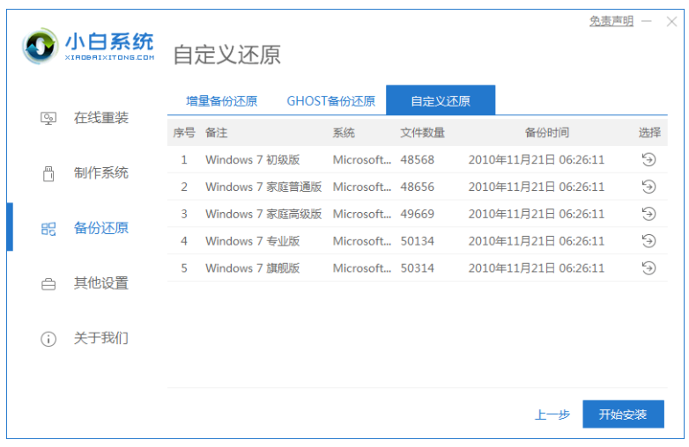Open 备份还原 in the sidebar
The image size is (689, 447).
pyautogui.click(x=100, y=229)
